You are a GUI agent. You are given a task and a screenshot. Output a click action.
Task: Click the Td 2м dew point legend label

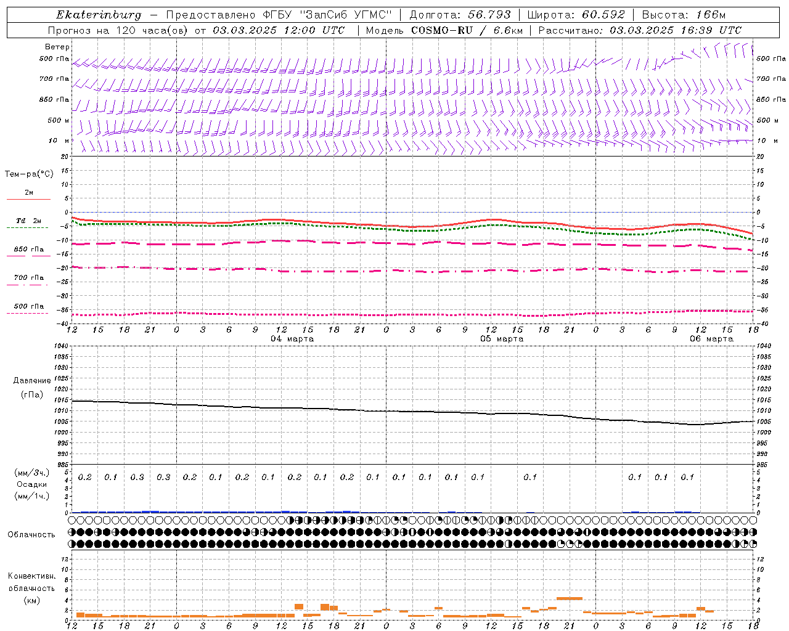pos(29,221)
